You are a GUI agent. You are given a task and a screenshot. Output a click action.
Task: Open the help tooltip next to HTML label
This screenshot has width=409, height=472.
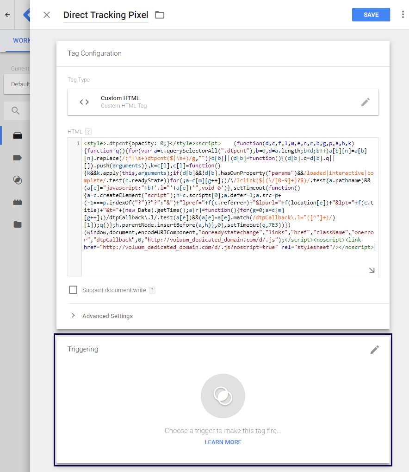[x=88, y=132]
